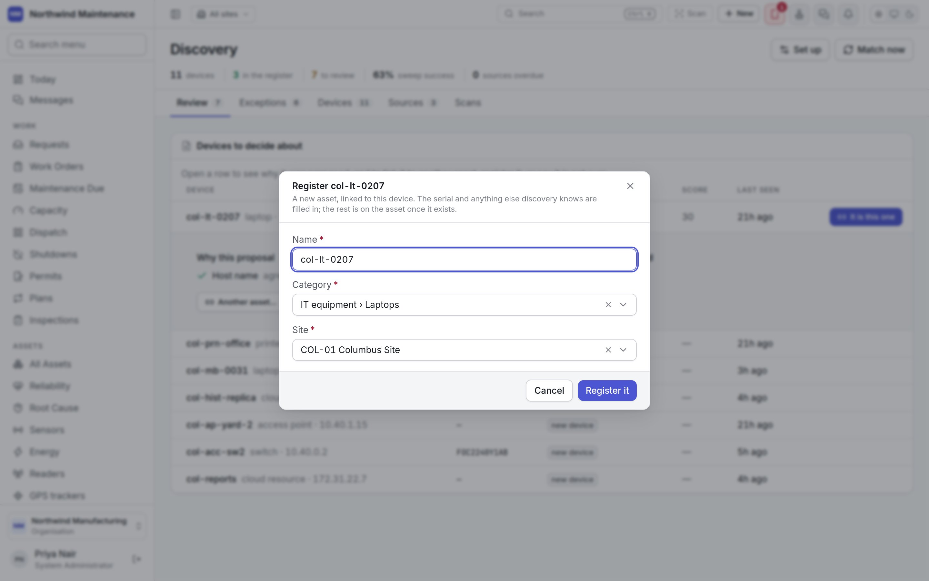Open Capacity in the sidebar
This screenshot has width=929, height=581.
point(77,210)
